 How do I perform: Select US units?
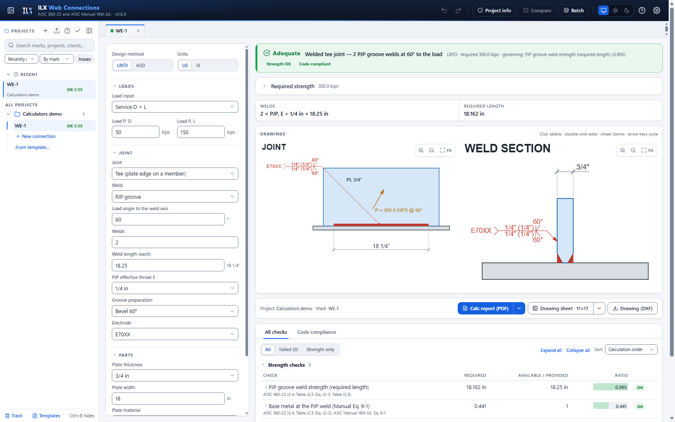185,65
